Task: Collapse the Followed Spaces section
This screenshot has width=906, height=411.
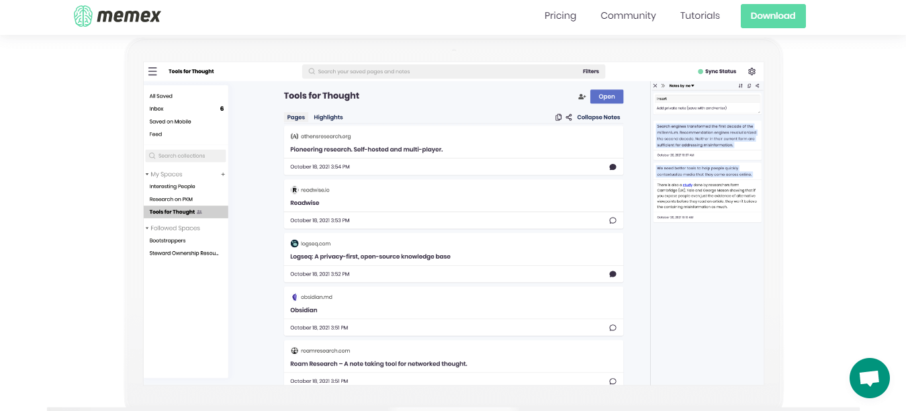Action: pos(147,228)
